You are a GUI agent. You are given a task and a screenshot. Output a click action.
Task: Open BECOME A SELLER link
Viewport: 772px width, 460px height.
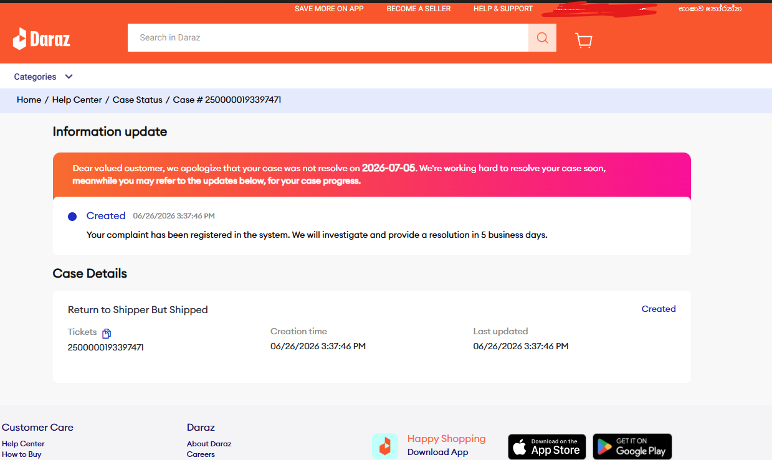tap(419, 9)
